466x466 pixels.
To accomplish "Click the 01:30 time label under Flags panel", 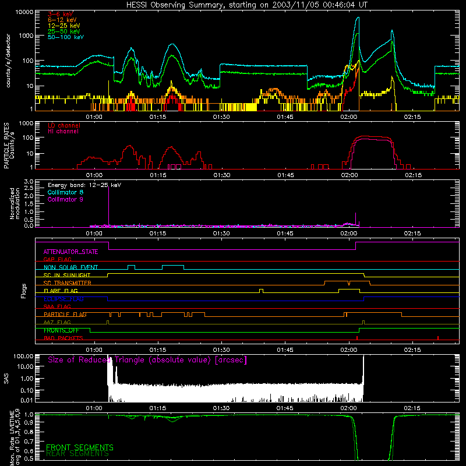I will click(x=221, y=350).
